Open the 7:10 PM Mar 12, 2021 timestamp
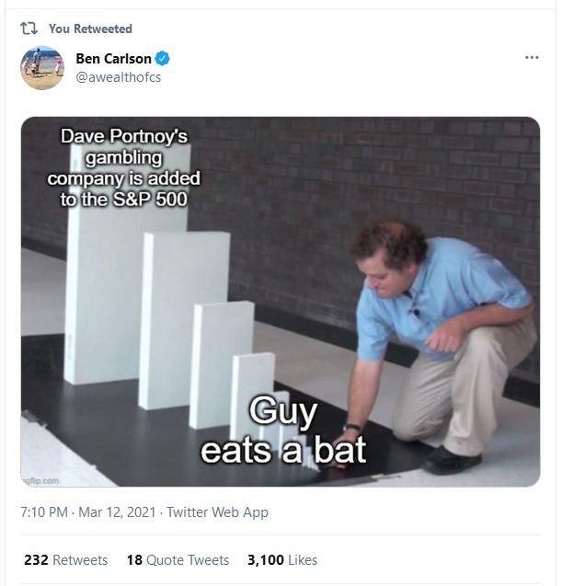The image size is (562, 586). click(x=88, y=511)
